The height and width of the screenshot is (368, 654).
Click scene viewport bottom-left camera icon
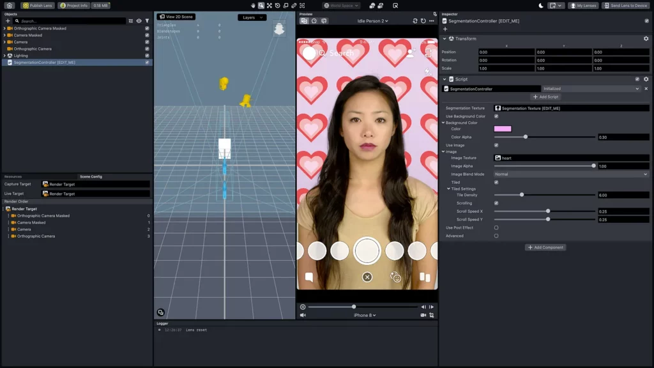tap(160, 312)
